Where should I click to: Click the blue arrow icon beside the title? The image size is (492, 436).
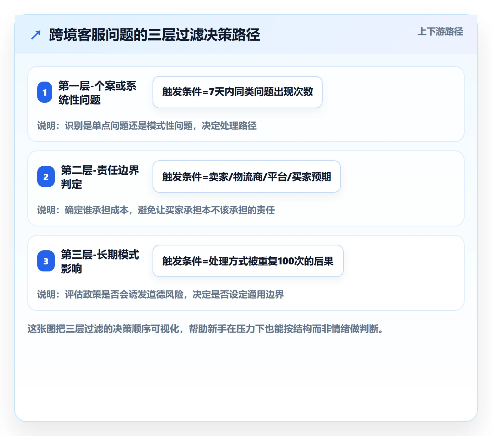(36, 35)
